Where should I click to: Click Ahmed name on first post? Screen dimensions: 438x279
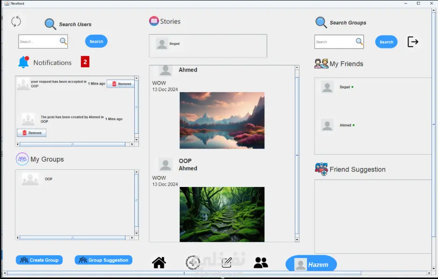(x=188, y=70)
